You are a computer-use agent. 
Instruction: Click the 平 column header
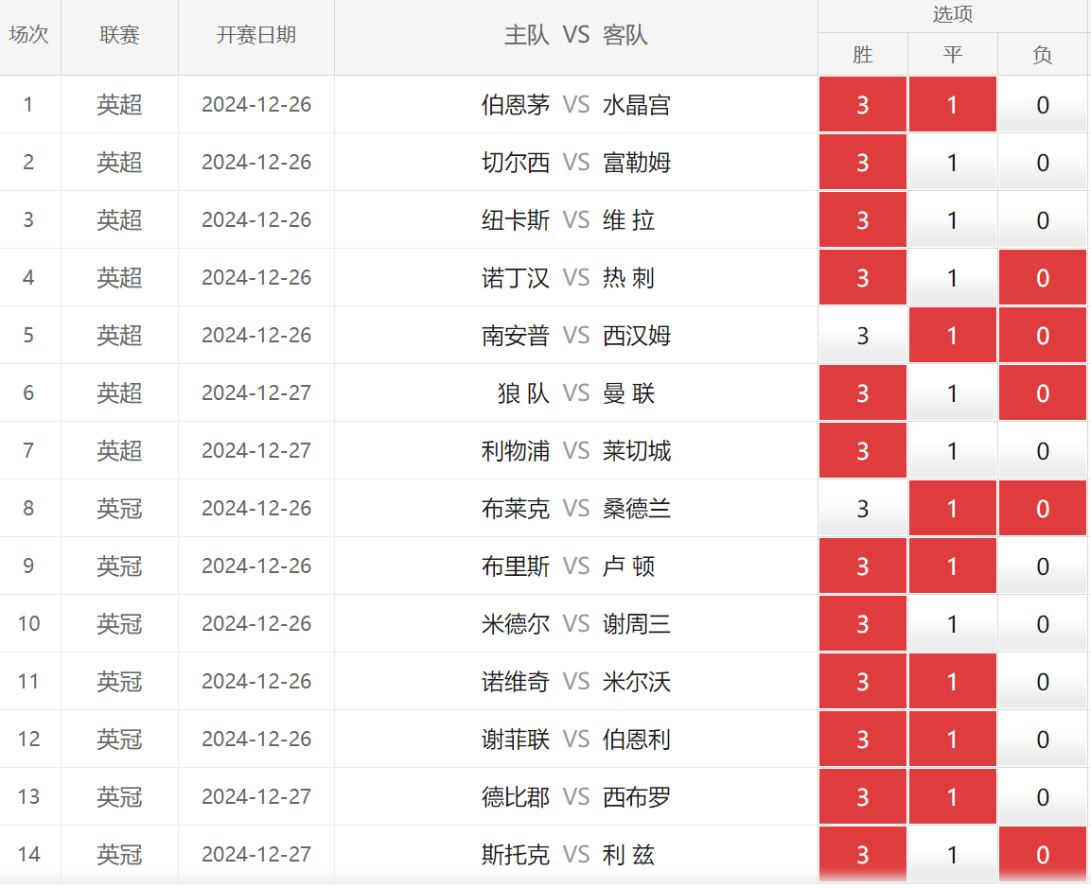pos(953,54)
